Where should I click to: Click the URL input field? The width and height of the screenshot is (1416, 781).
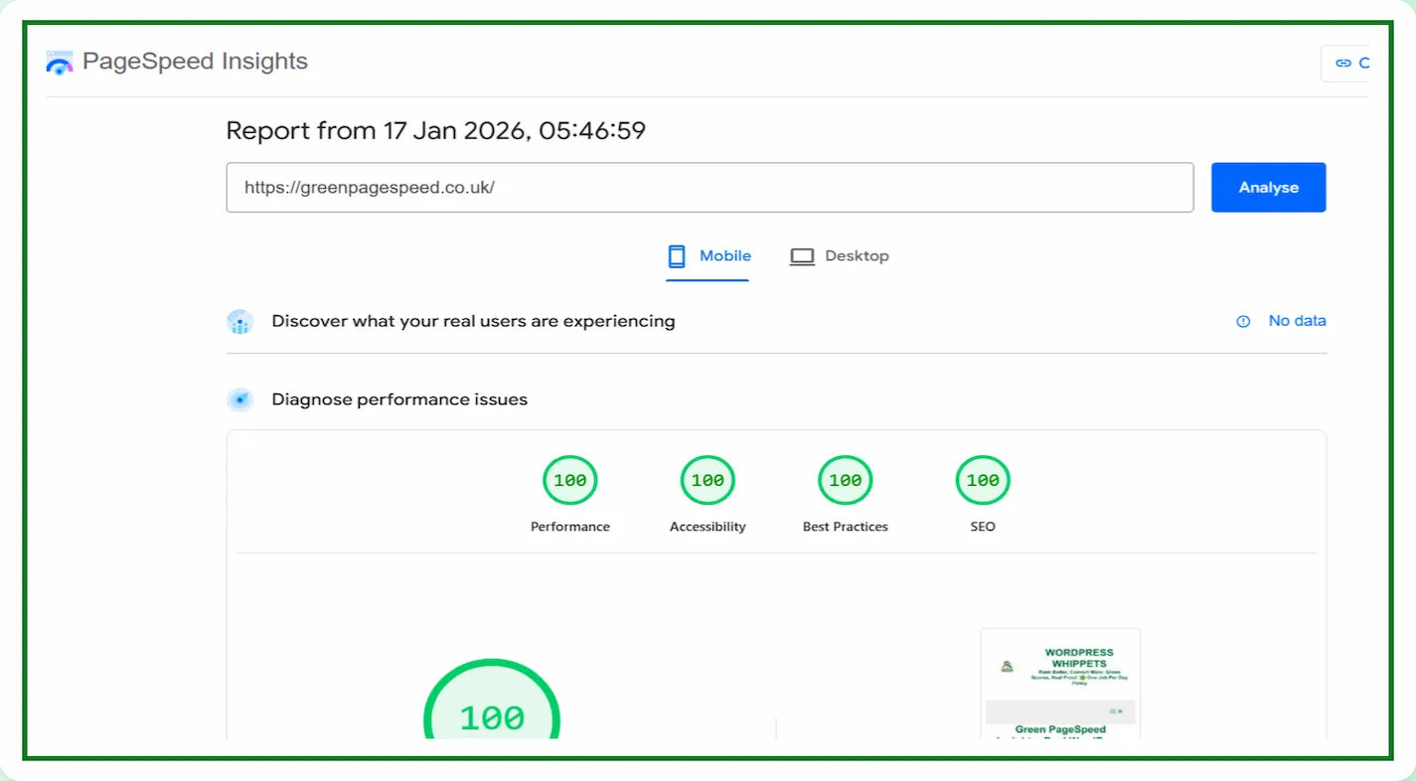click(x=709, y=188)
